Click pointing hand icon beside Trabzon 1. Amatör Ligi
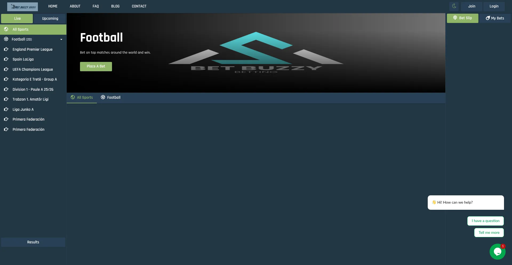 [x=6, y=99]
